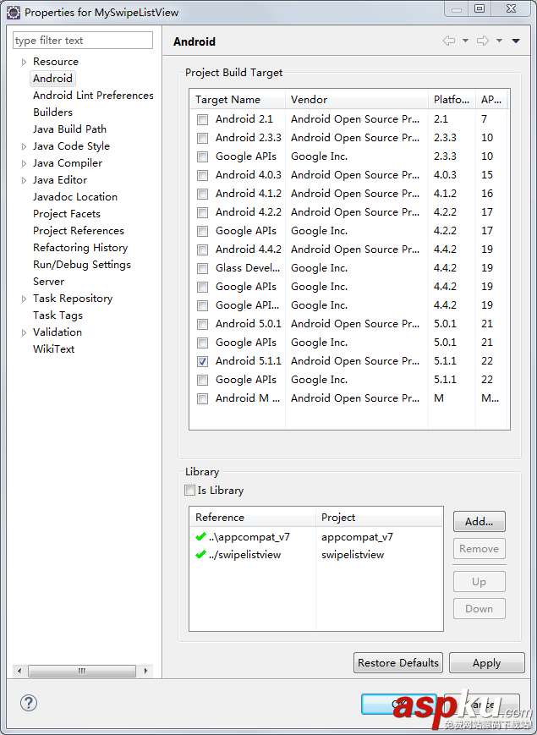Expand the Java Compiler node
This screenshot has width=537, height=735.
pyautogui.click(x=24, y=163)
